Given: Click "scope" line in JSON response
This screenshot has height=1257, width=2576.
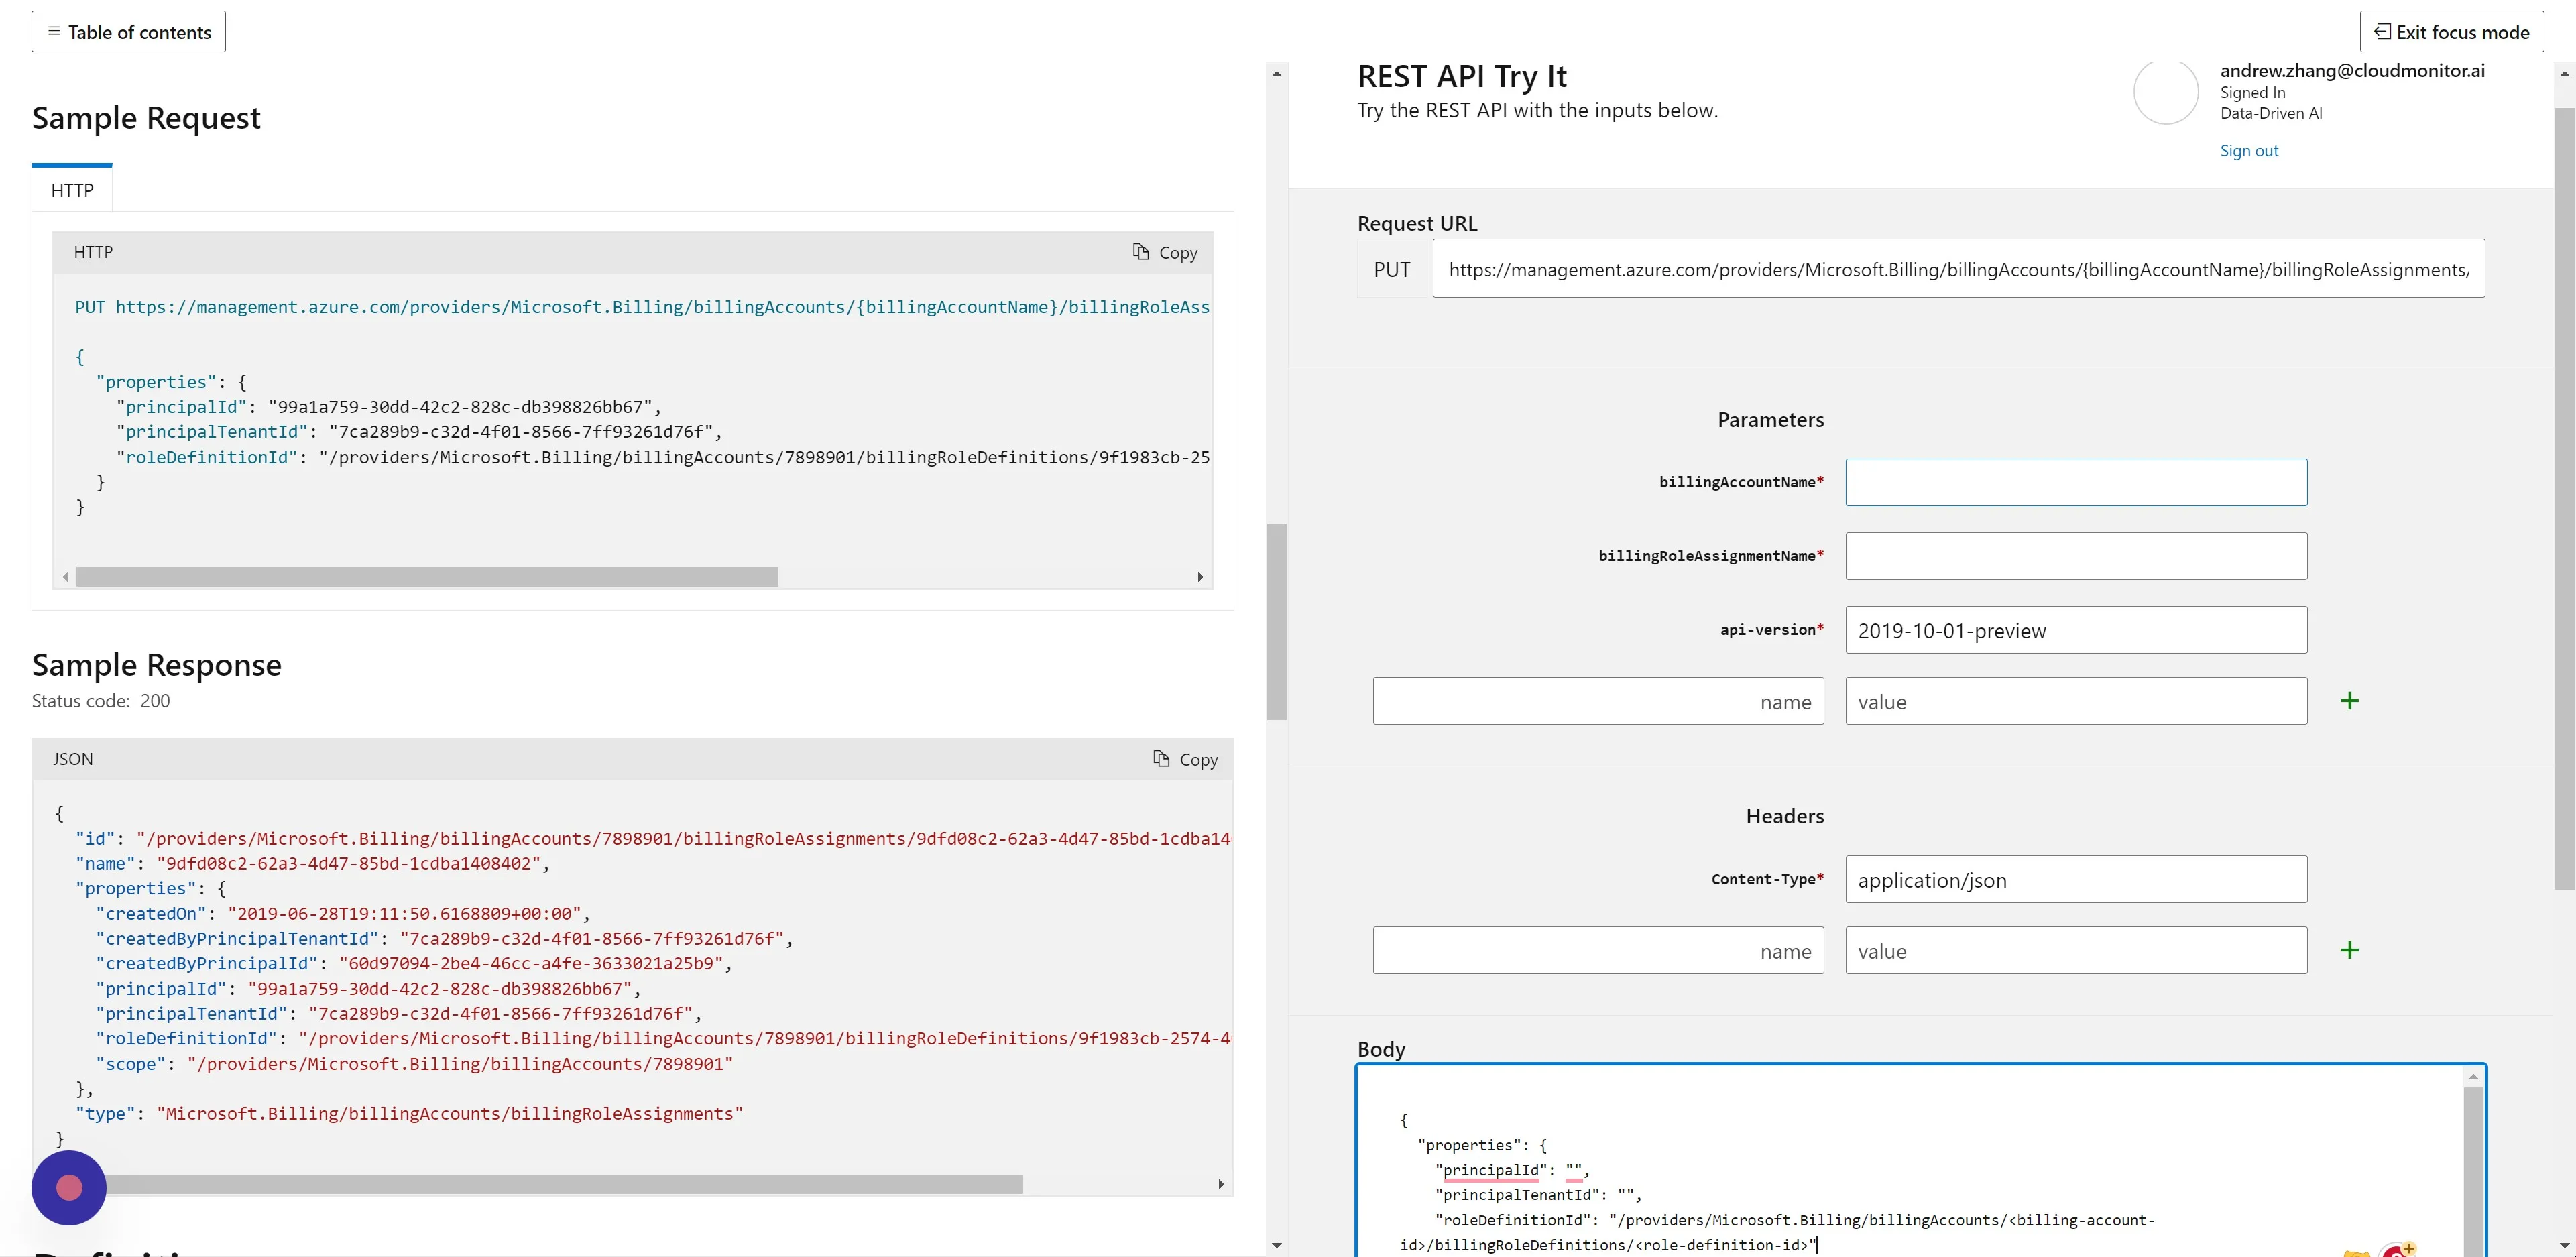Looking at the screenshot, I should pos(414,1064).
